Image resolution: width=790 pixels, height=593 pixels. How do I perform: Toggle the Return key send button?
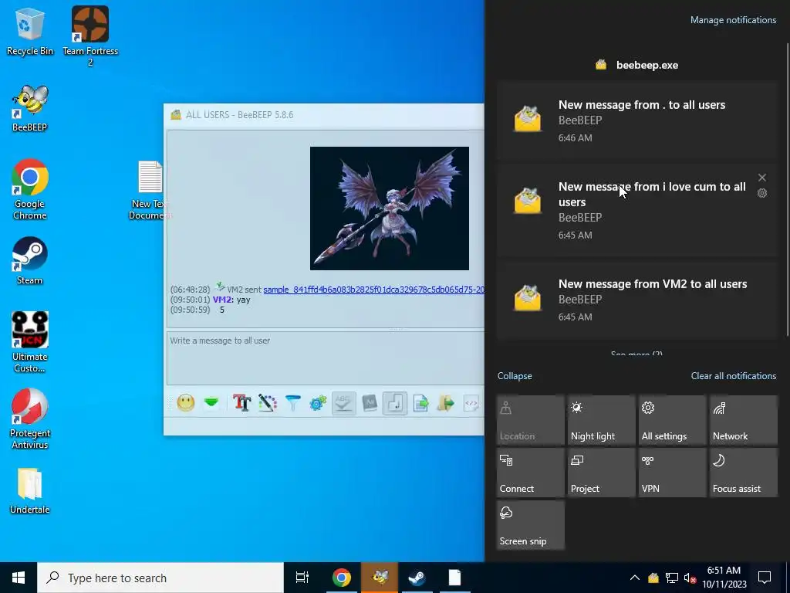pos(394,403)
